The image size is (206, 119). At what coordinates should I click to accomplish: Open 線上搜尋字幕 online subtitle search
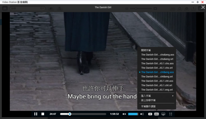pyautogui.click(x=148, y=100)
